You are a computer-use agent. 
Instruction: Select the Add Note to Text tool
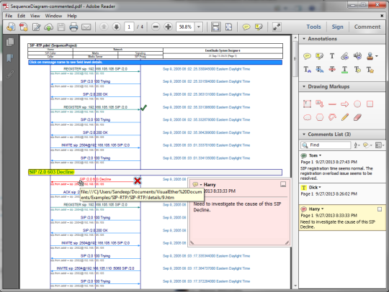pos(357,70)
